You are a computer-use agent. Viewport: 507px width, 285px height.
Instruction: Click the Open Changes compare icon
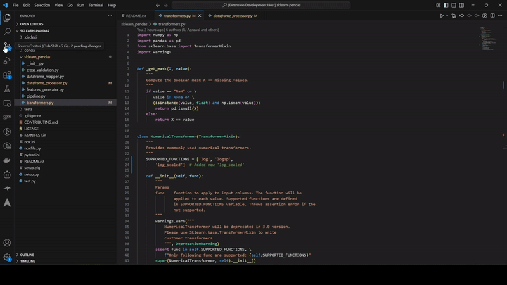click(x=454, y=15)
